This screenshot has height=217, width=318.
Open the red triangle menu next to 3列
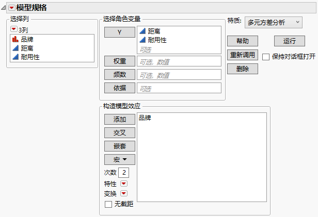[x=13, y=29]
